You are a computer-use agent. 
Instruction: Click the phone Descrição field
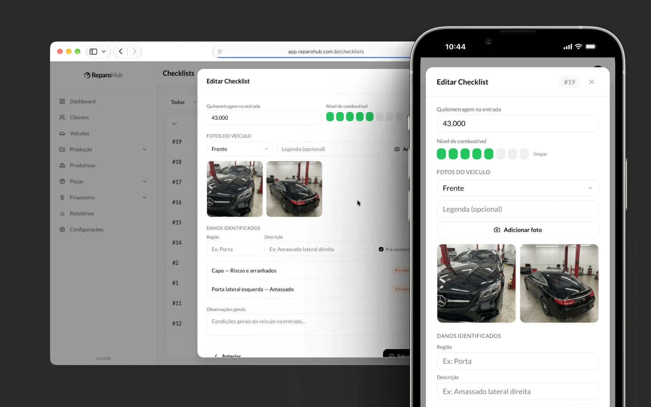[518, 392]
